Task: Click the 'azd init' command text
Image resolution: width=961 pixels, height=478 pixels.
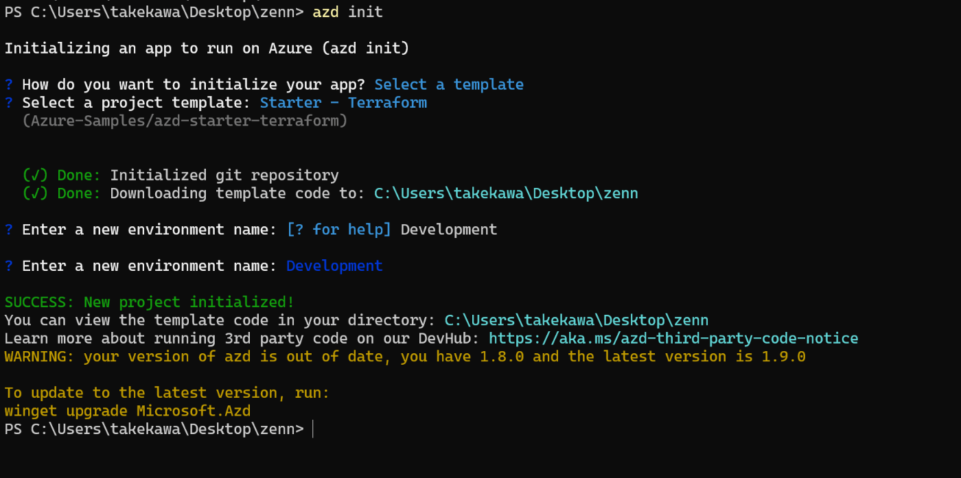Action: click(348, 12)
